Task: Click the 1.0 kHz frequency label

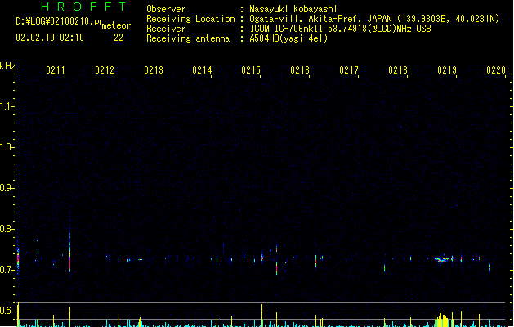Action: pos(7,147)
